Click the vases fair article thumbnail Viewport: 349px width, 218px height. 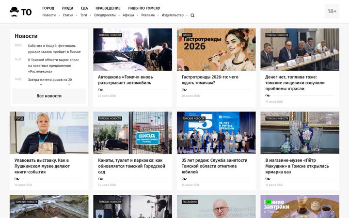click(300, 133)
